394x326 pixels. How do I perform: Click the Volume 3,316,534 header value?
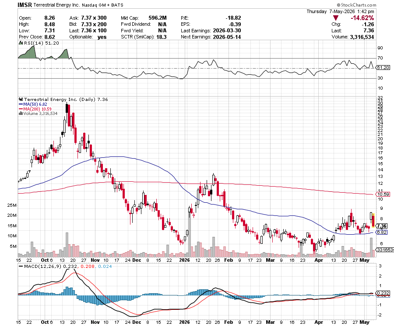coord(362,37)
